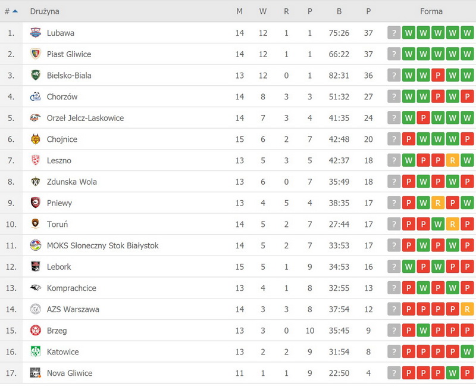This screenshot has height=386, width=476.
Task: Click the Bielsko-Biala team logo
Action: coord(35,76)
